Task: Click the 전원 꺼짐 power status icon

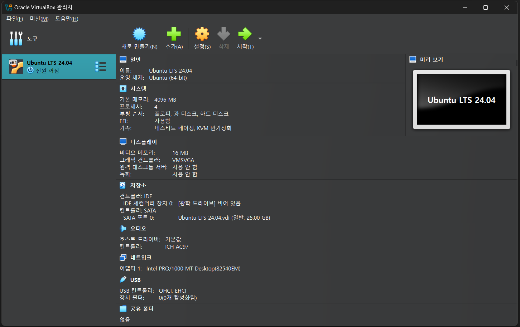Action: point(30,70)
